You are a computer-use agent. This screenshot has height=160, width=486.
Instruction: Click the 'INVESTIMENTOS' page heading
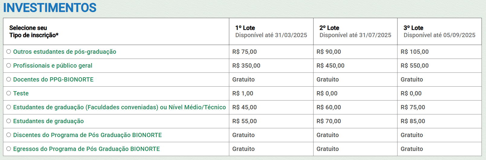coord(50,8)
